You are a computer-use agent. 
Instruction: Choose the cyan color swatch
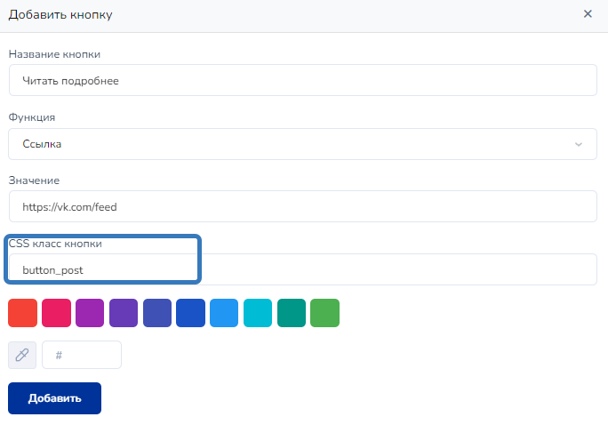258,313
